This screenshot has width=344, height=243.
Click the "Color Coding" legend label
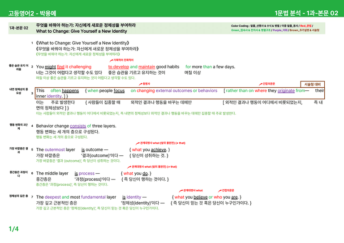point(240,26)
